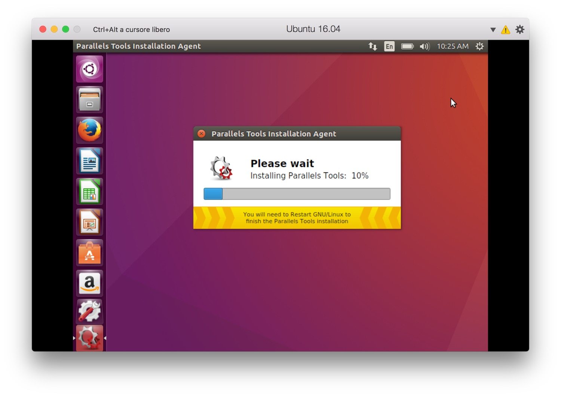Click the installer dialog's title bar text

274,134
